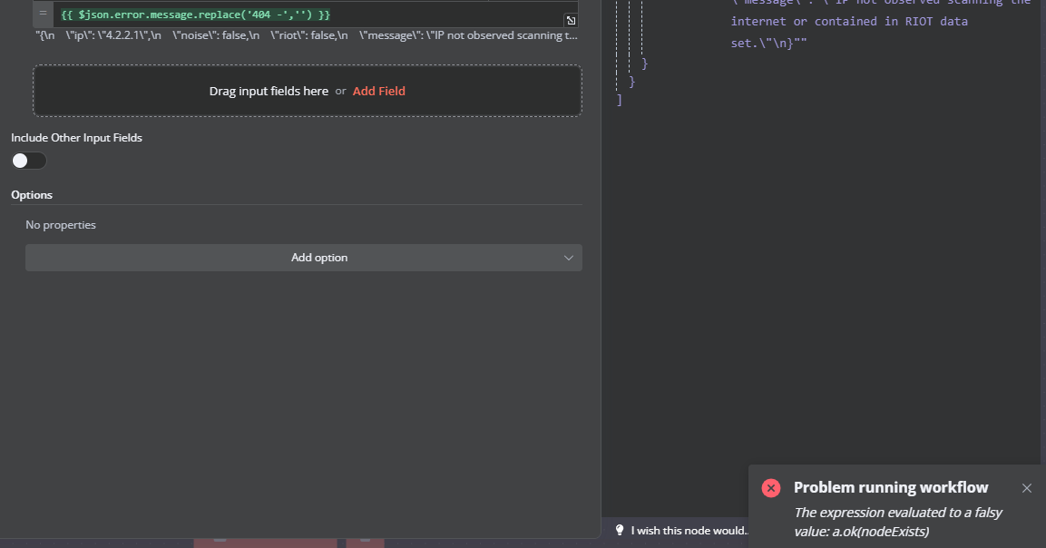Click the falsy value error message text

[x=898, y=522]
